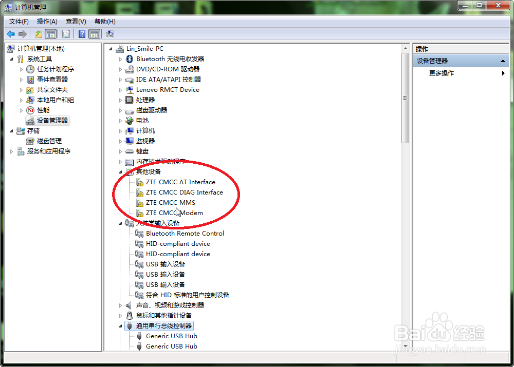Collapse the 系统工具 tree node

(12, 59)
